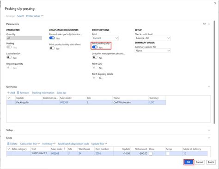
Task: Collapse the Lines section chevron
Action: point(209,138)
